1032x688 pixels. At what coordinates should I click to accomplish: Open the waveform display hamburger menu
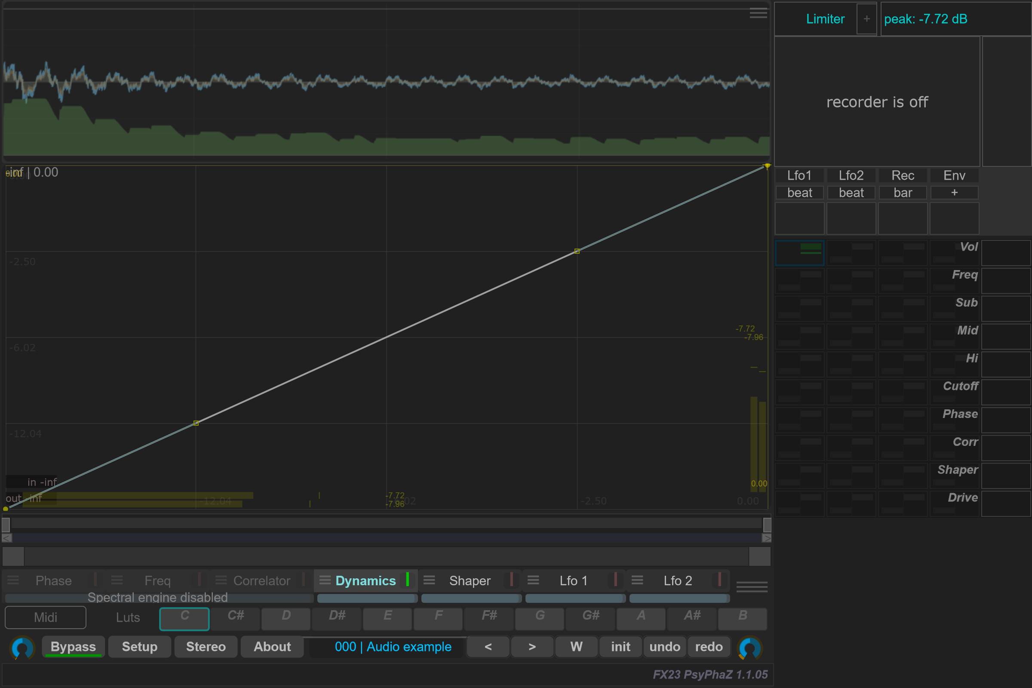point(758,14)
